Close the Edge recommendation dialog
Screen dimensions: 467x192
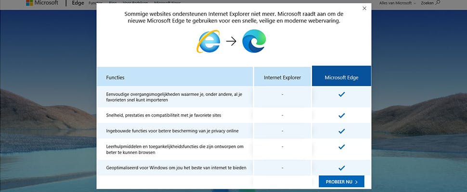(x=364, y=8)
